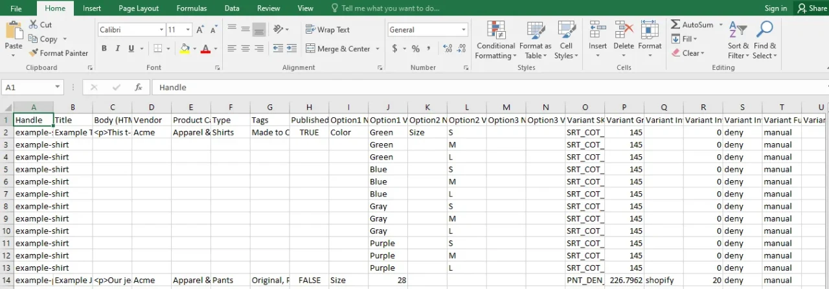Image resolution: width=829 pixels, height=289 pixels.
Task: Toggle Underline formatting
Action: click(x=131, y=49)
